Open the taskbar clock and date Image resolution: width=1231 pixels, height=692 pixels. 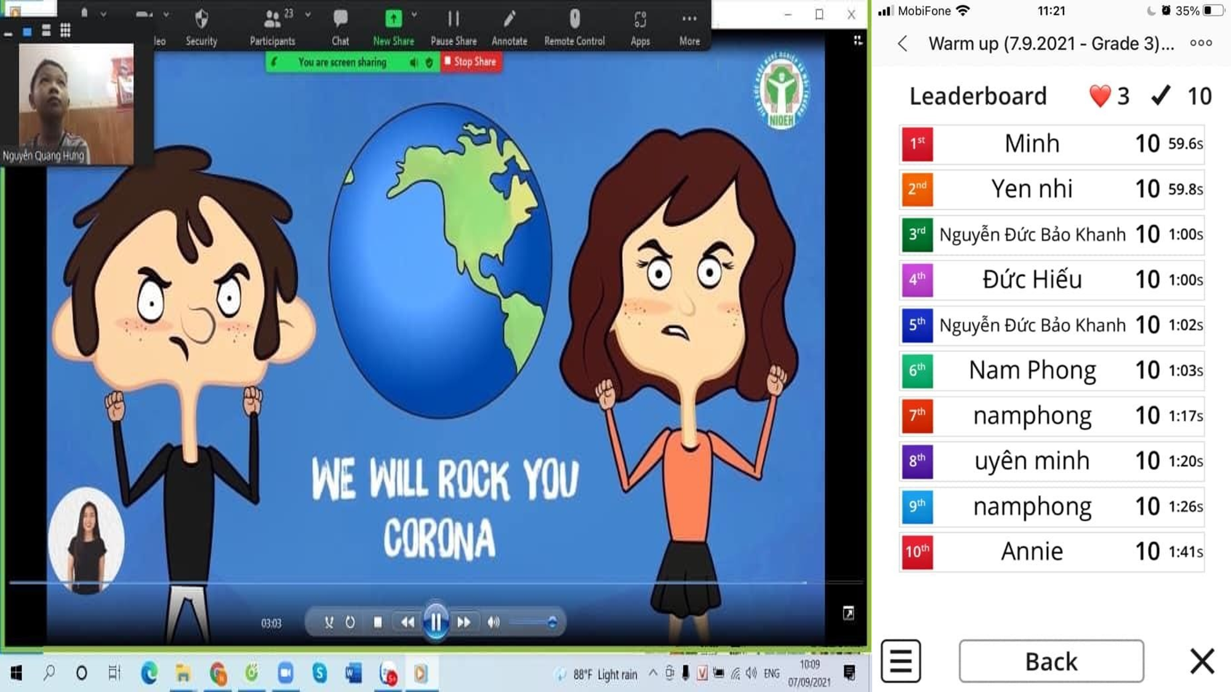[809, 673]
